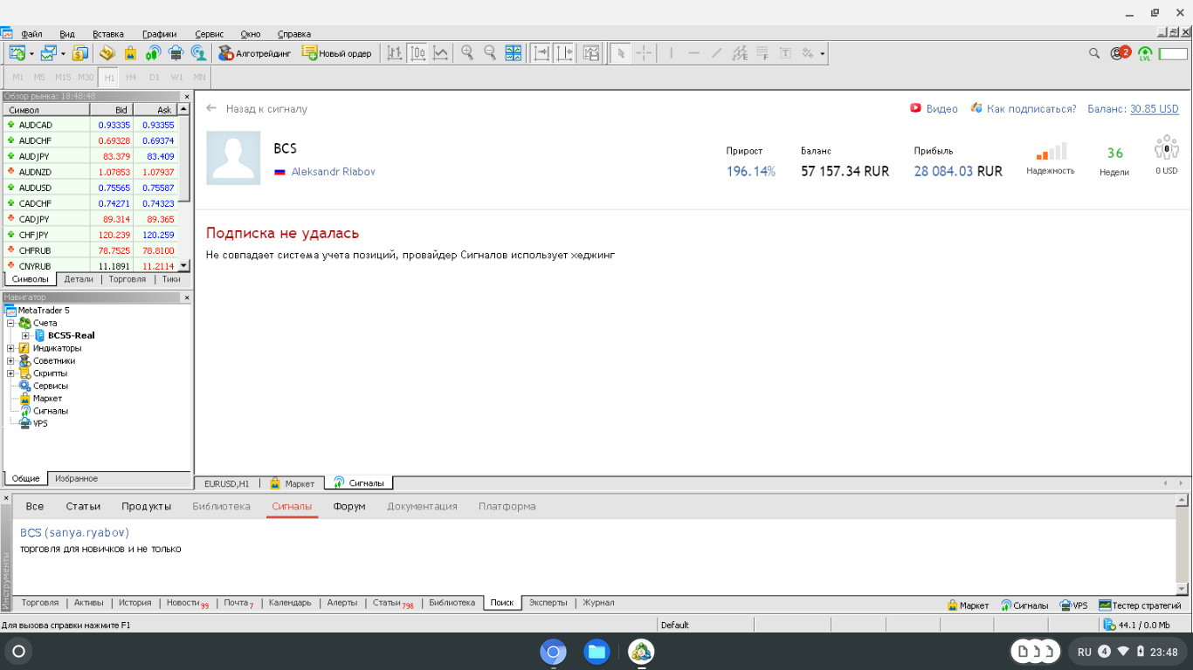Open the Сервис menu
Image resolution: width=1193 pixels, height=670 pixels.
tap(210, 34)
